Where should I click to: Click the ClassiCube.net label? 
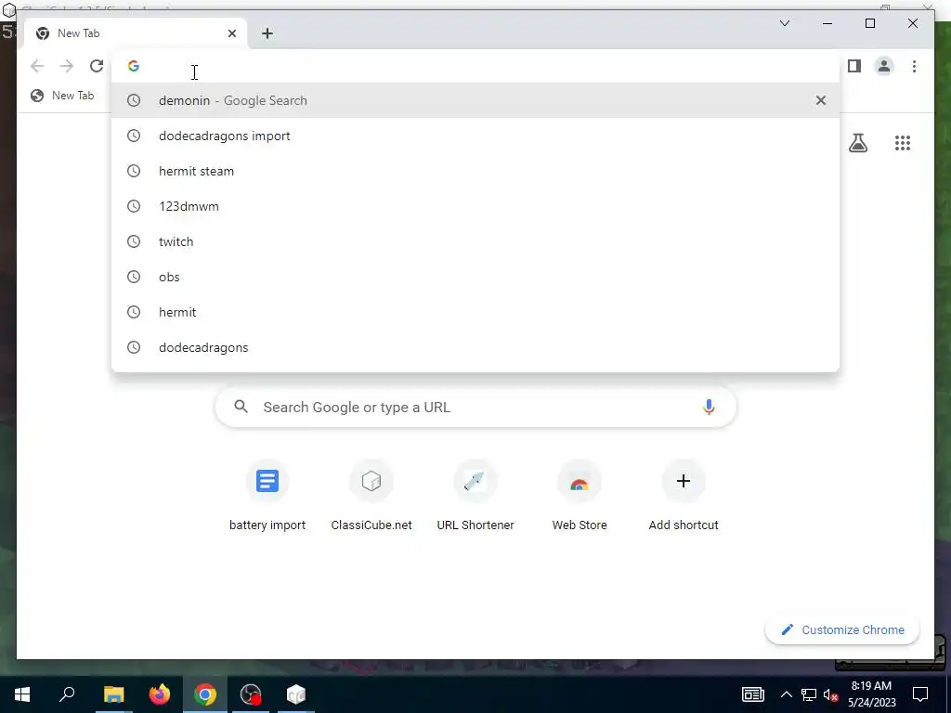[371, 525]
